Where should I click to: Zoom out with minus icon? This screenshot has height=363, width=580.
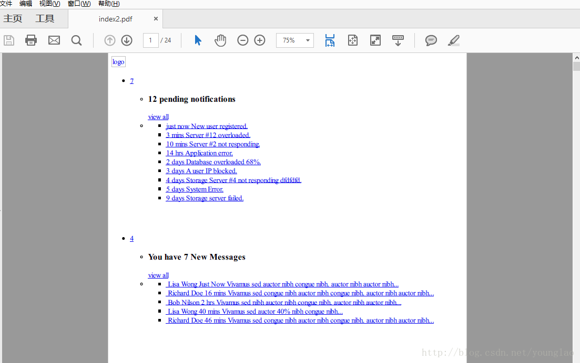tap(242, 40)
